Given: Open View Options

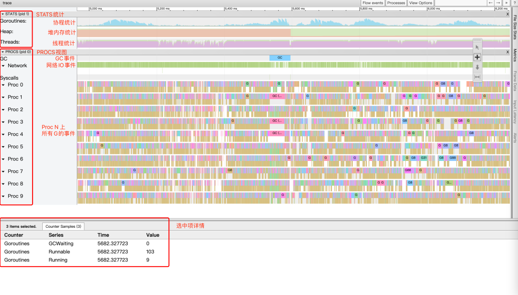Looking at the screenshot, I should (x=421, y=3).
